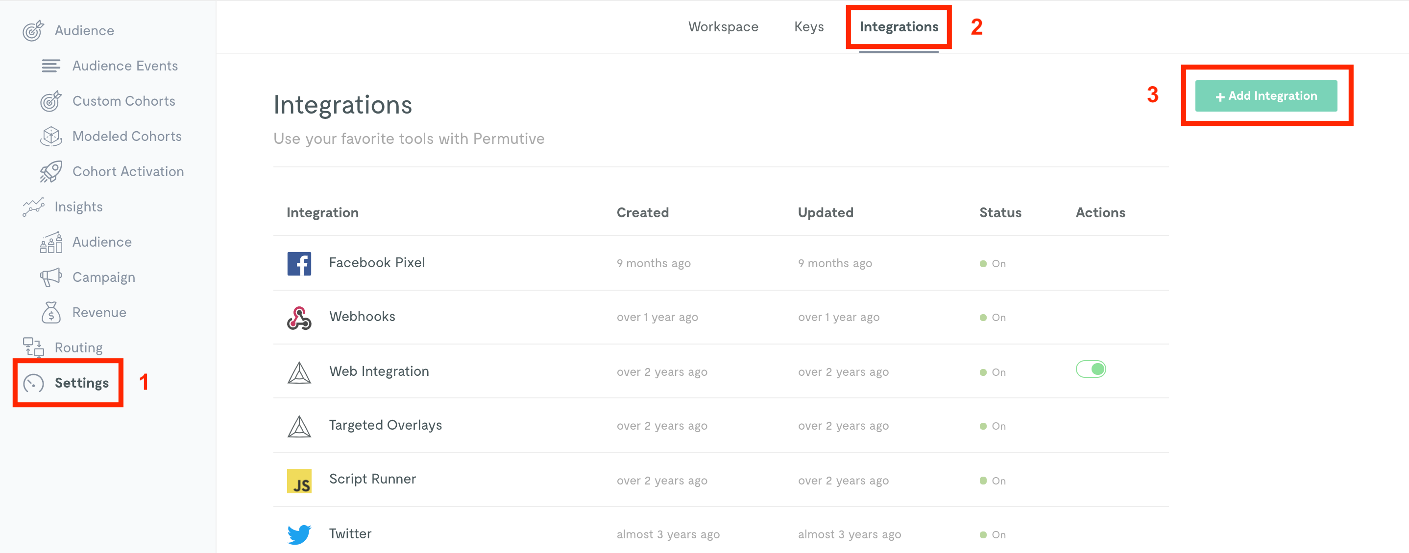Click the Twitter bird icon
Image resolution: width=1409 pixels, height=553 pixels.
tap(299, 534)
